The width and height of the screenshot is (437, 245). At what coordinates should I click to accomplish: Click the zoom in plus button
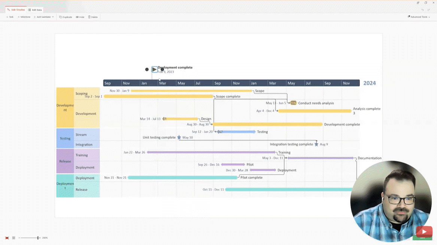coord(40,238)
